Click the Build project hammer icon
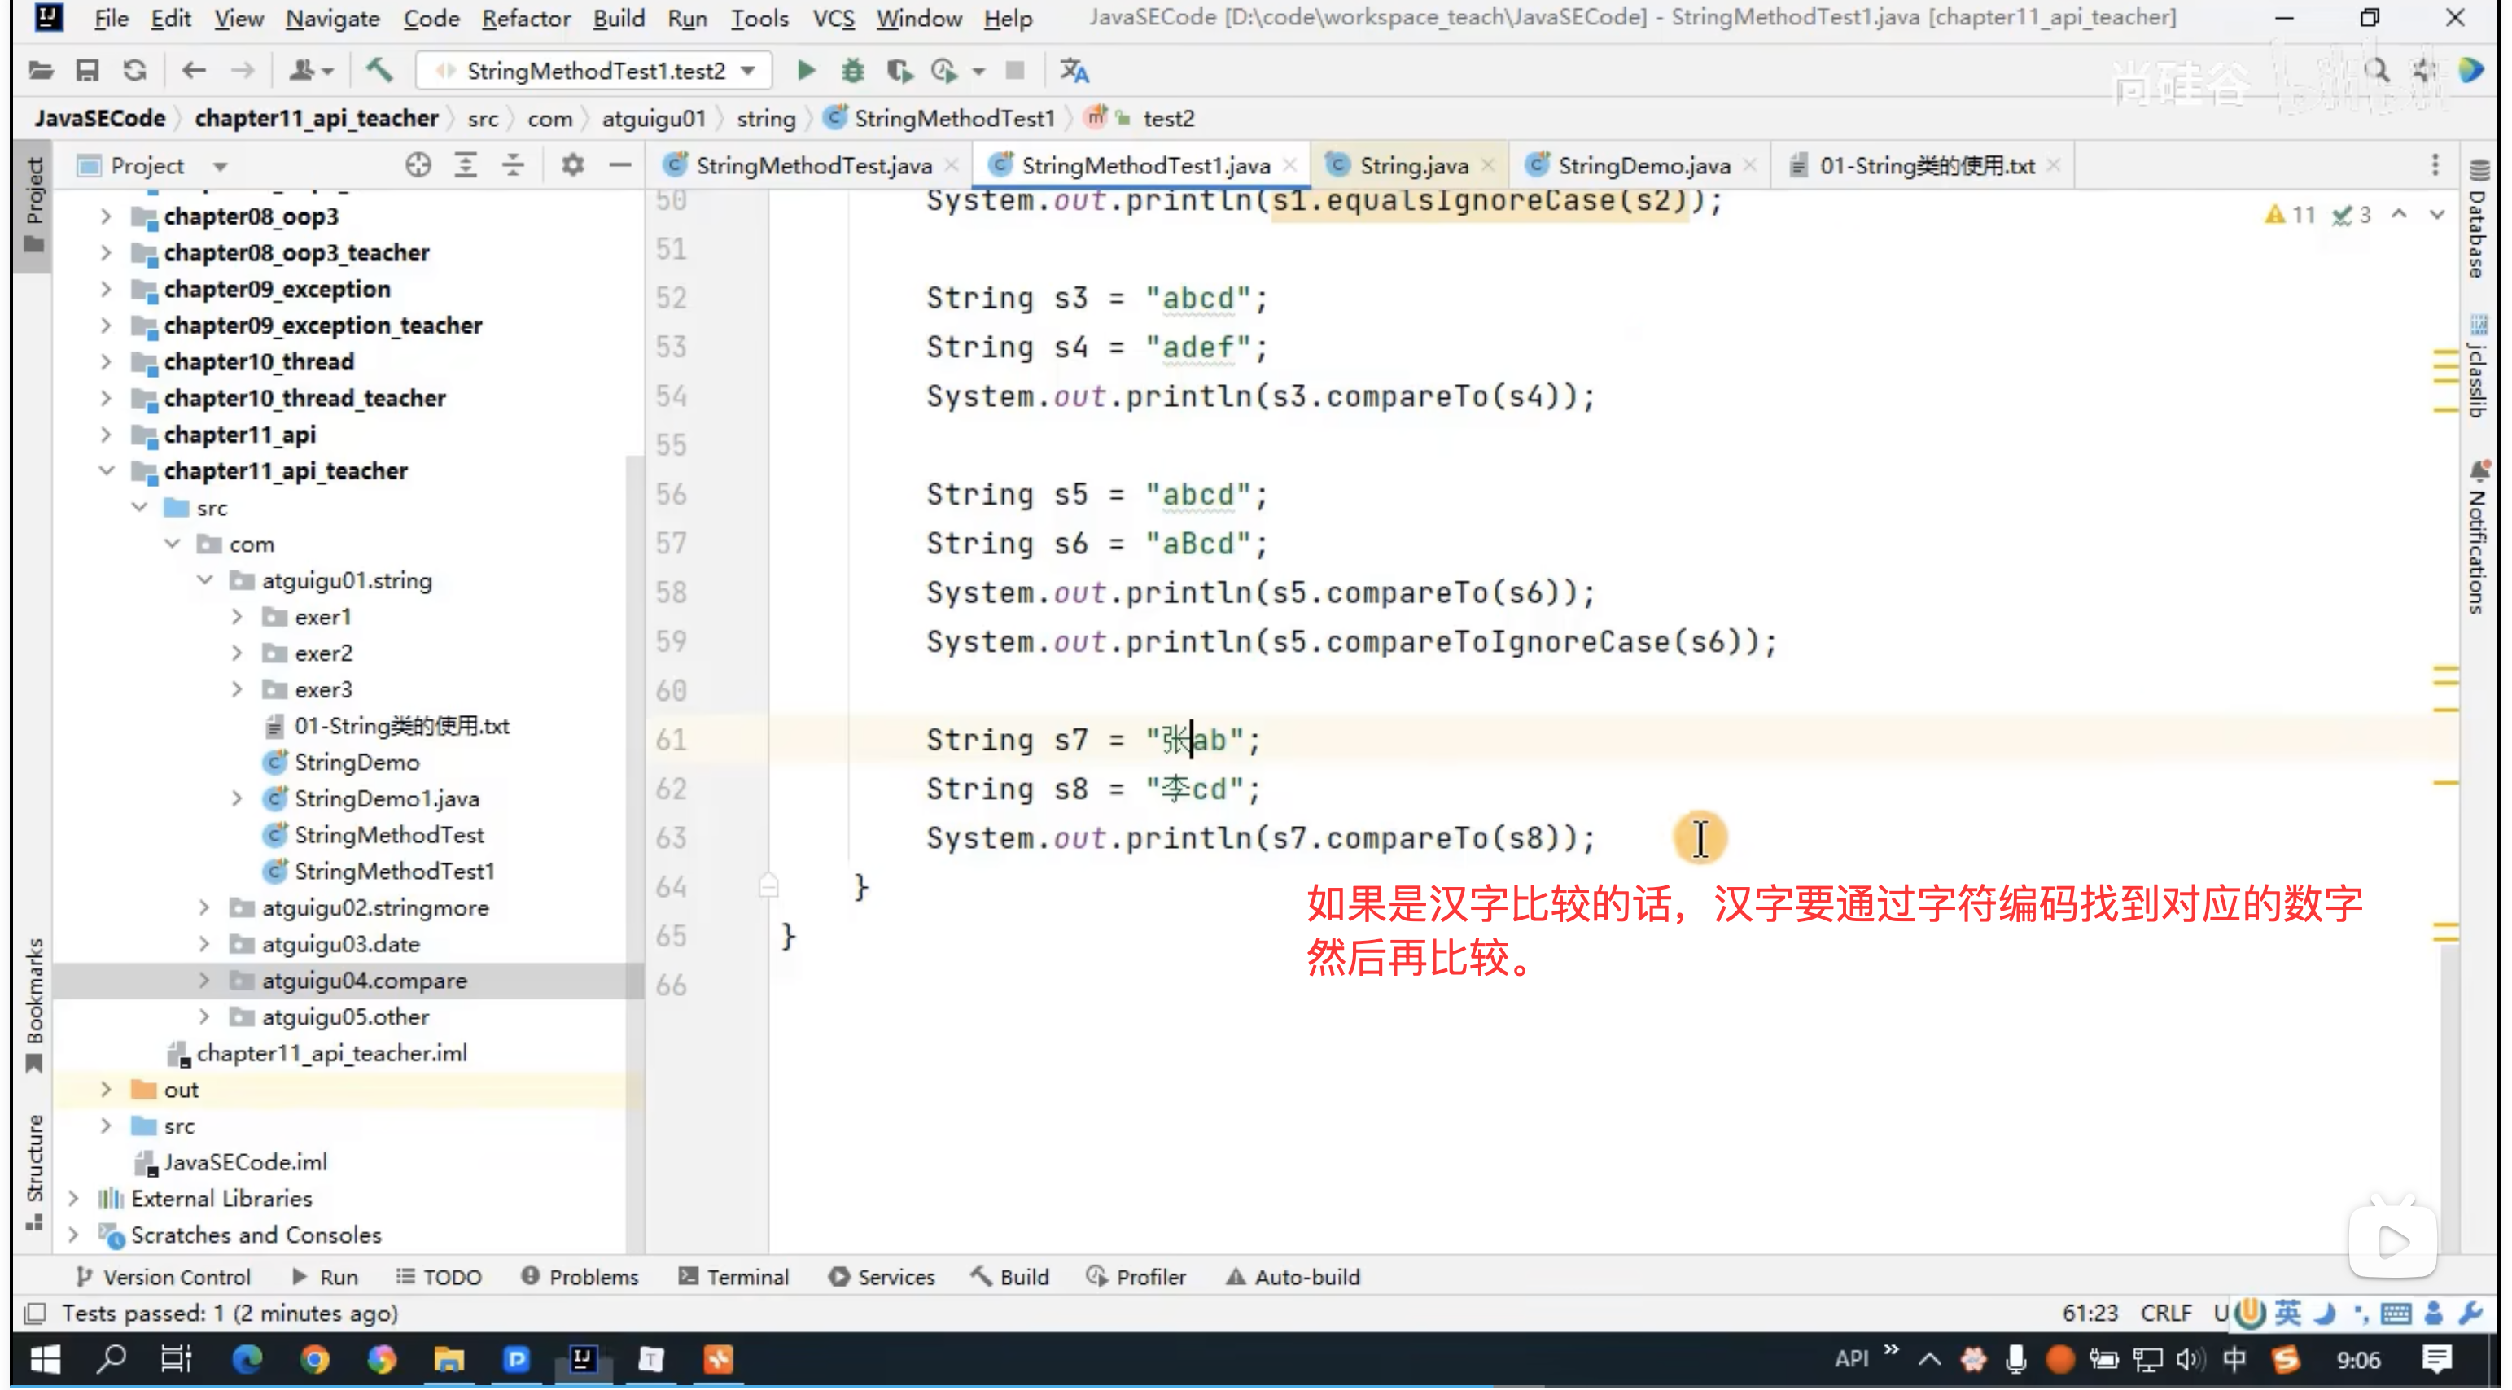The height and width of the screenshot is (1390, 2512). (x=379, y=70)
